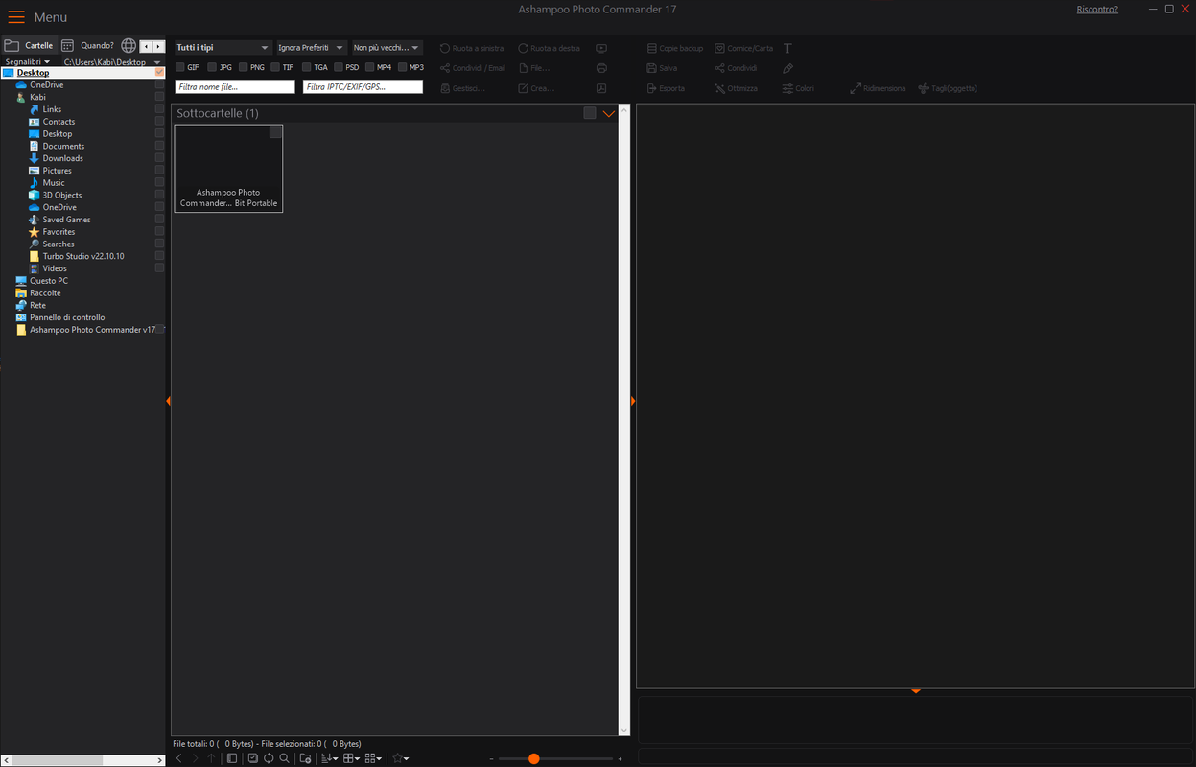The height and width of the screenshot is (767, 1196).
Task: Click Ruota a sinistra
Action: point(472,48)
